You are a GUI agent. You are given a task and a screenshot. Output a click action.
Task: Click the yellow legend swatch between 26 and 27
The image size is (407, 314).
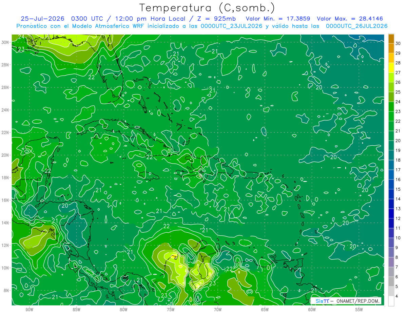tap(391, 78)
